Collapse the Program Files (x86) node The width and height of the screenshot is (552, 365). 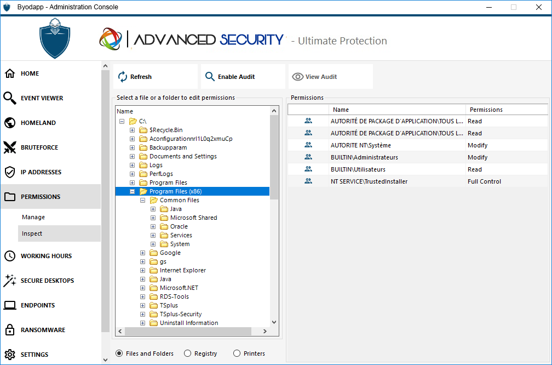[x=132, y=191]
